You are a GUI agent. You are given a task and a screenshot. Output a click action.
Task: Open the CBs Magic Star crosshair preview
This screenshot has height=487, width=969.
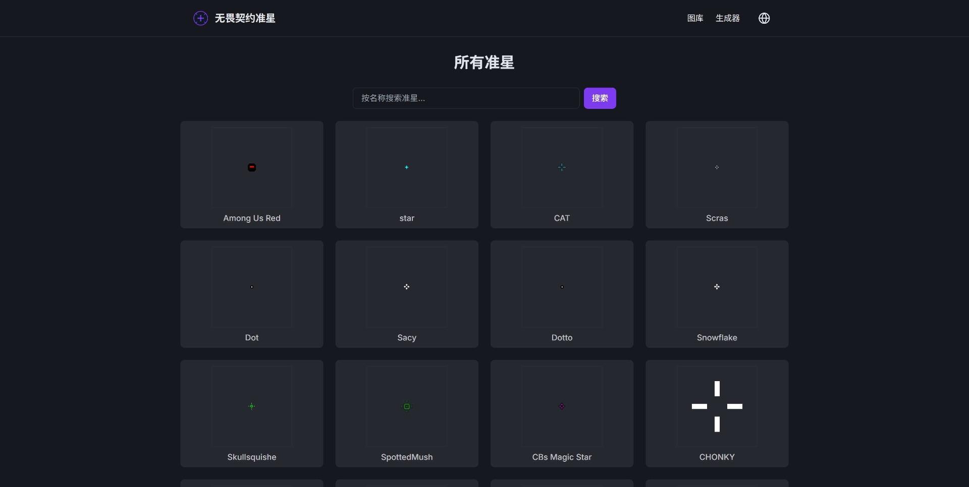[562, 406]
